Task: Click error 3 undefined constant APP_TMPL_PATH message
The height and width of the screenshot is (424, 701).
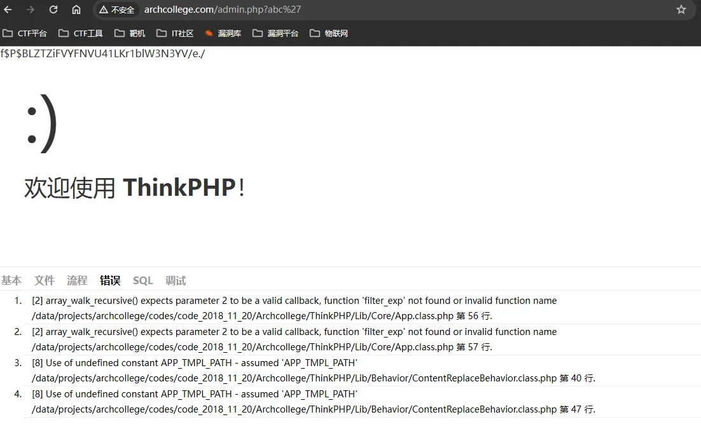Action: (195, 363)
